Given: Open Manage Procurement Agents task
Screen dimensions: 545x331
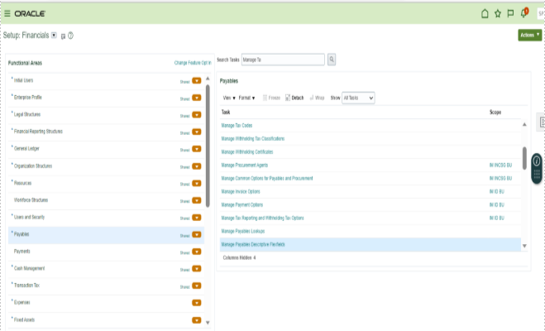Looking at the screenshot, I should coord(245,165).
